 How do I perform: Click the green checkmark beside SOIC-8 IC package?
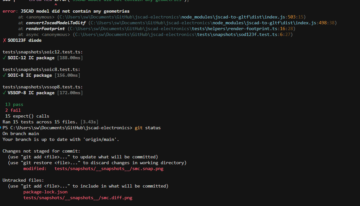(4, 75)
